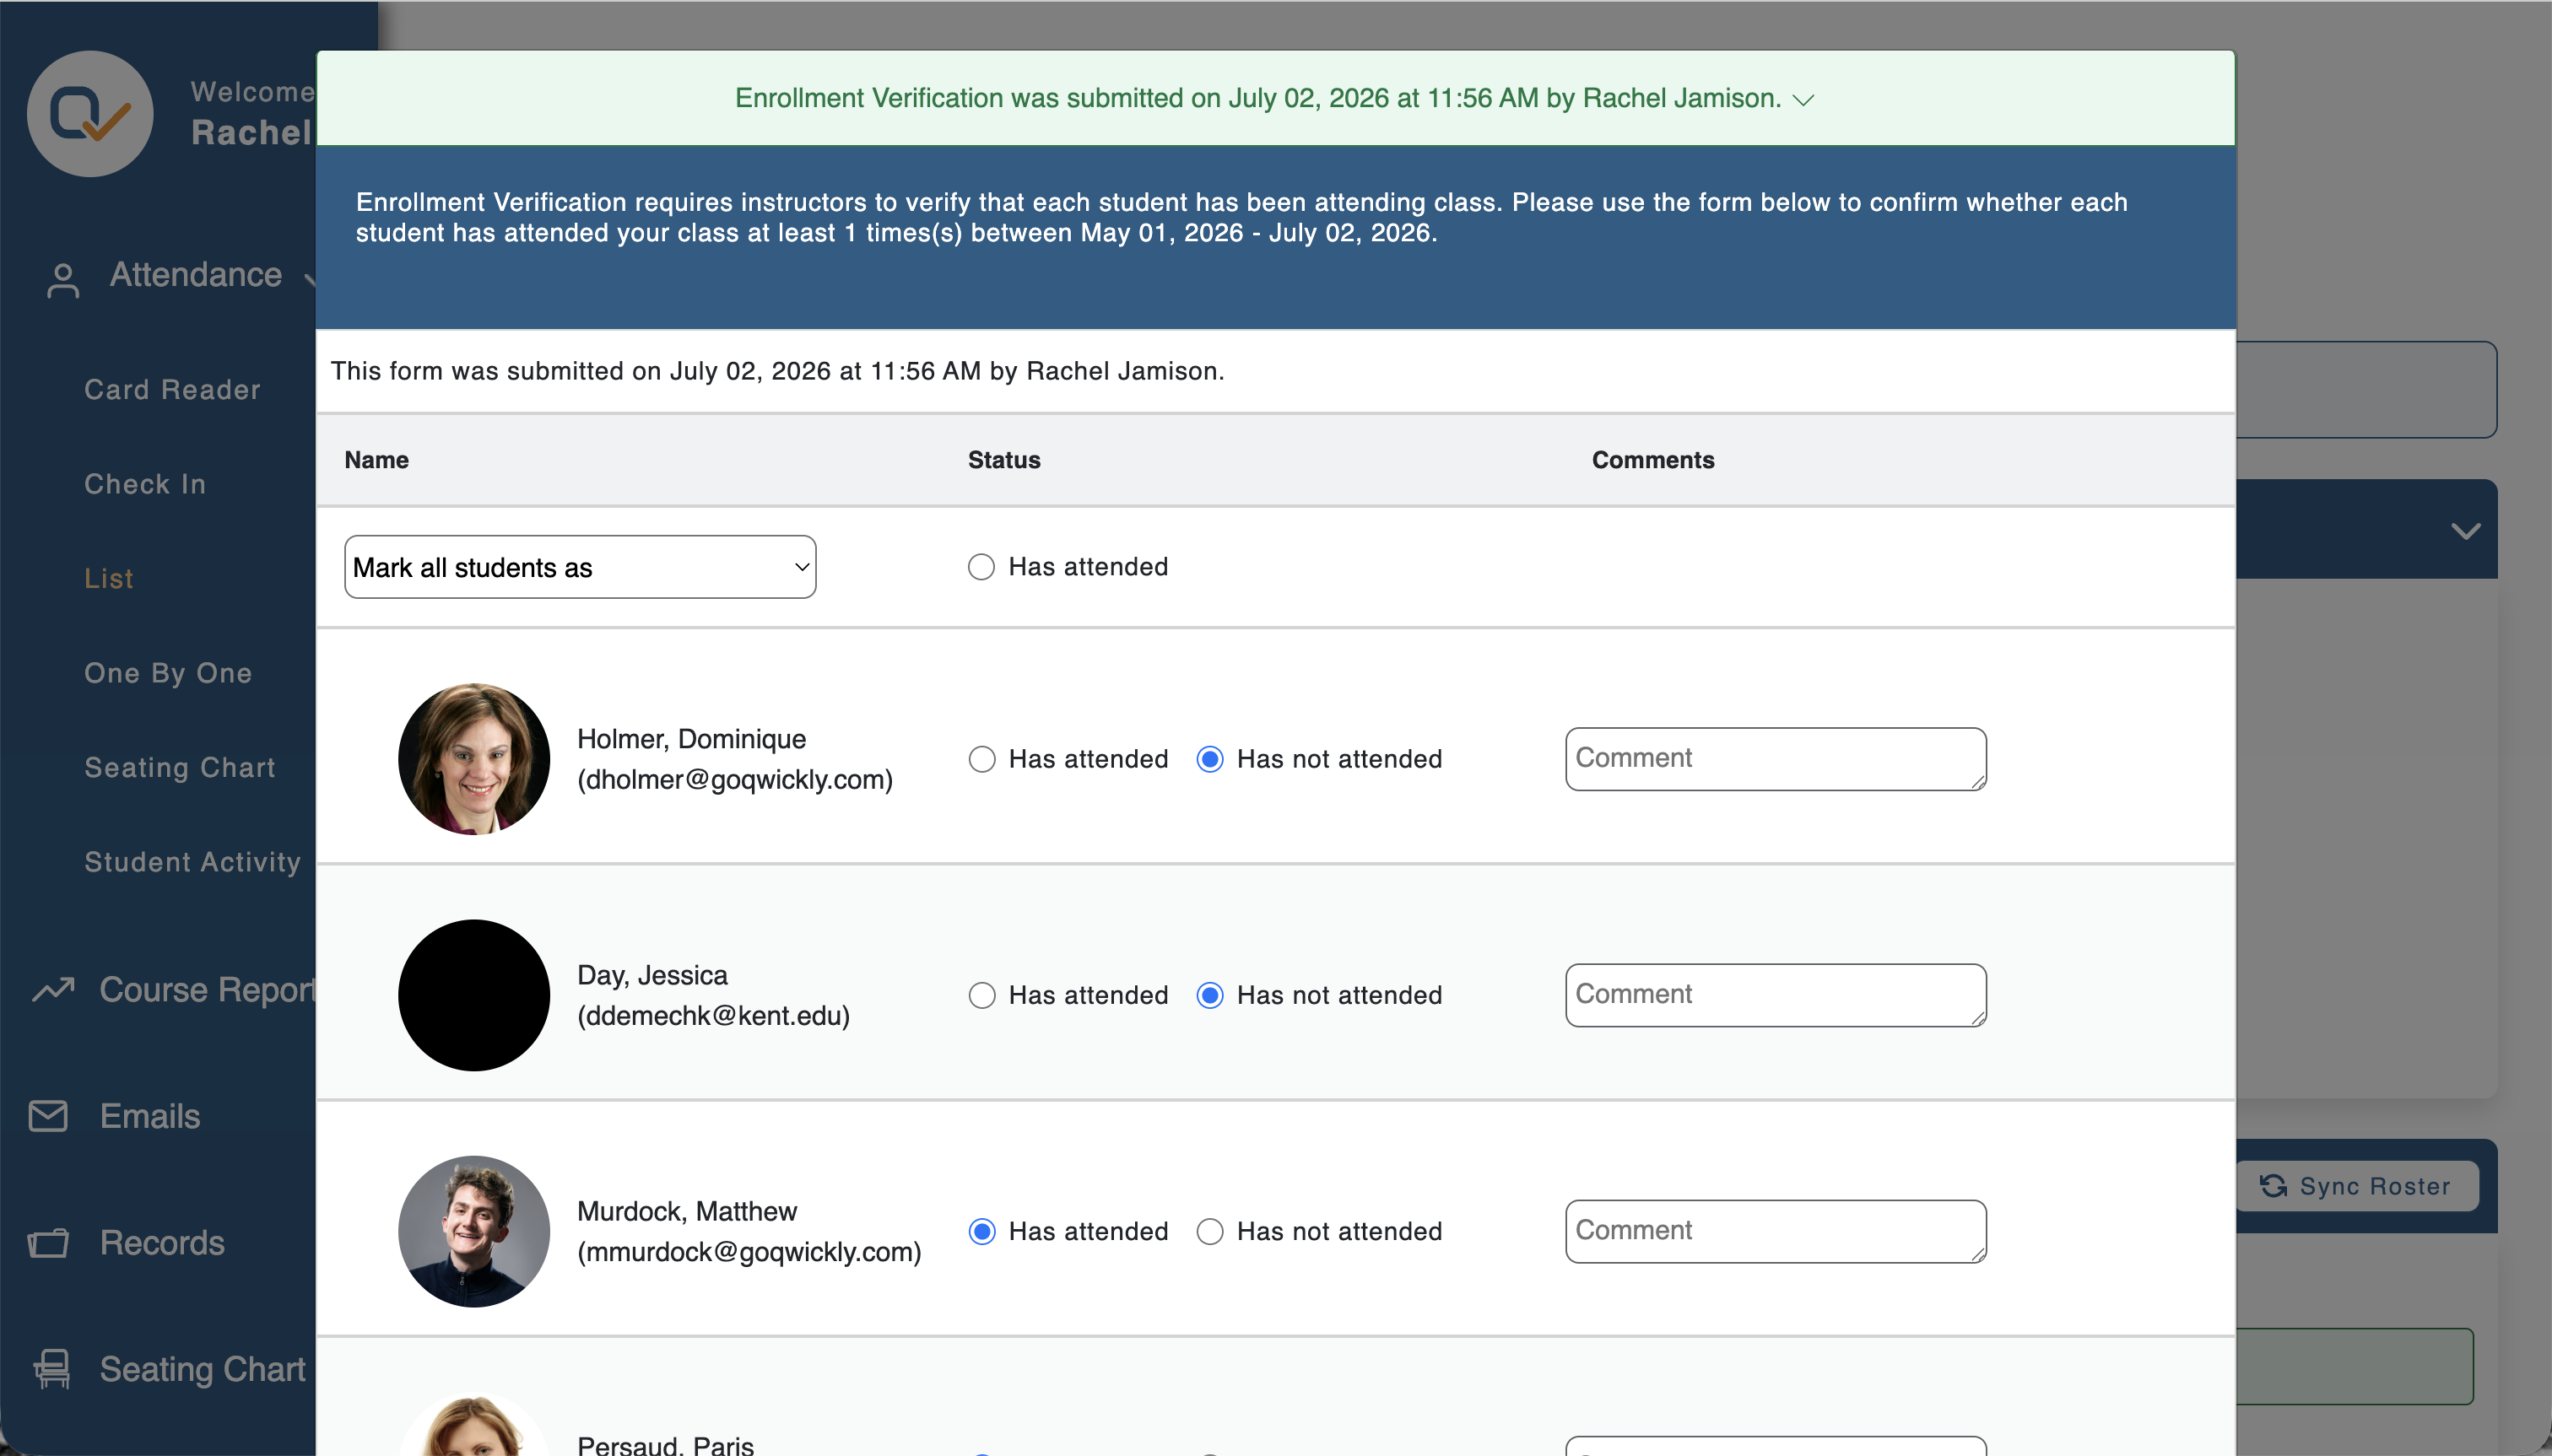Expand the dark panel chevron on the right

[x=2466, y=530]
